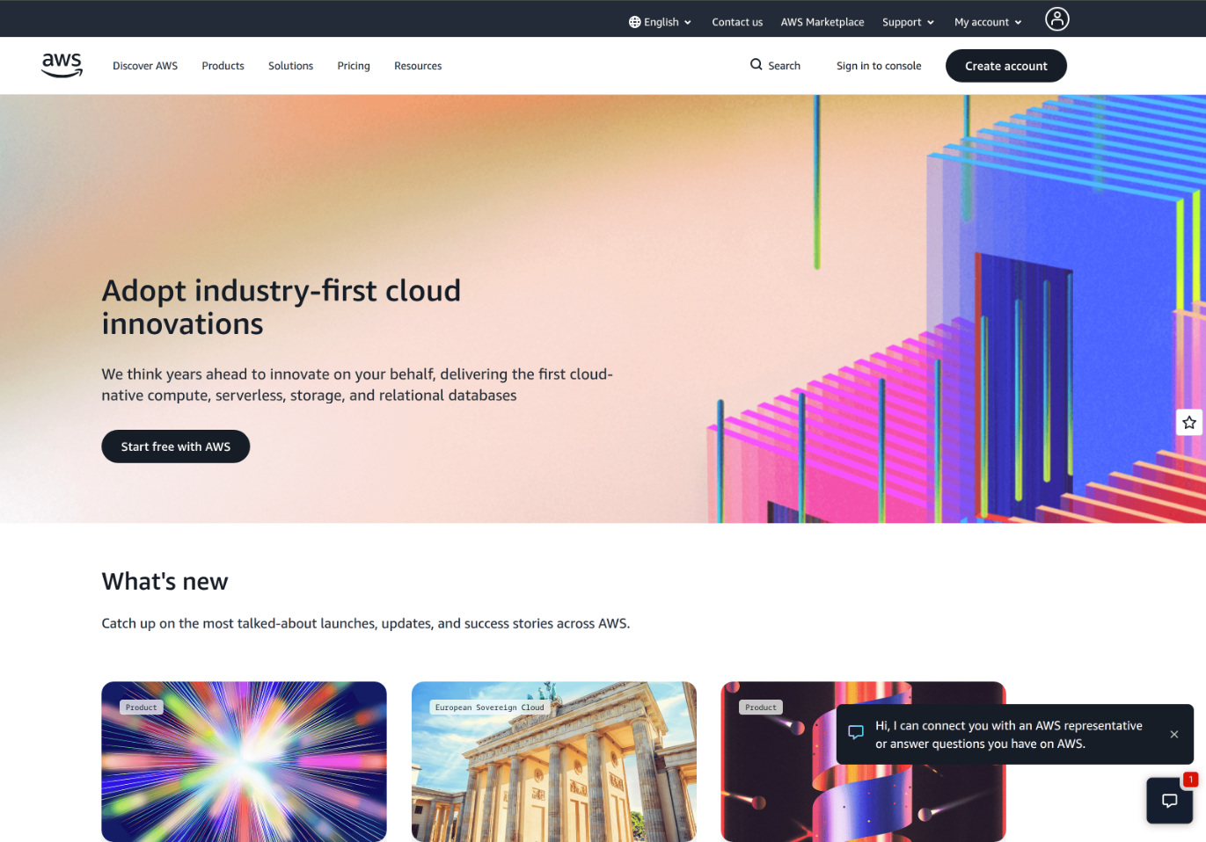
Task: Follow the Sign in to console link
Action: pos(879,66)
